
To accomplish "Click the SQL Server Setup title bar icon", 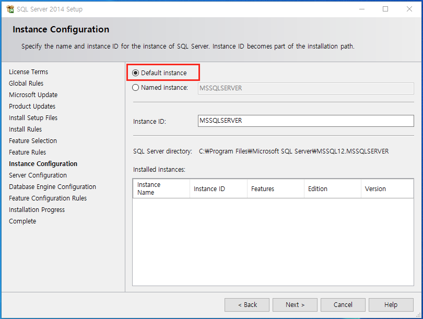I will tap(10, 9).
